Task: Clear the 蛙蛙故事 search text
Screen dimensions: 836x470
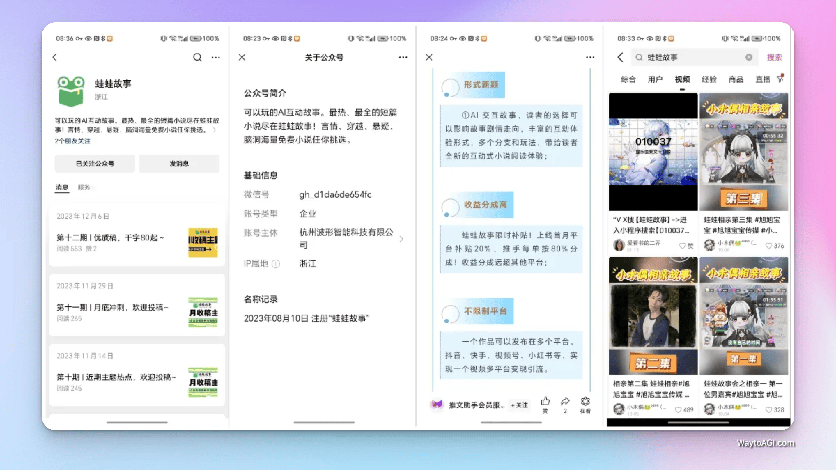Action: coord(749,57)
